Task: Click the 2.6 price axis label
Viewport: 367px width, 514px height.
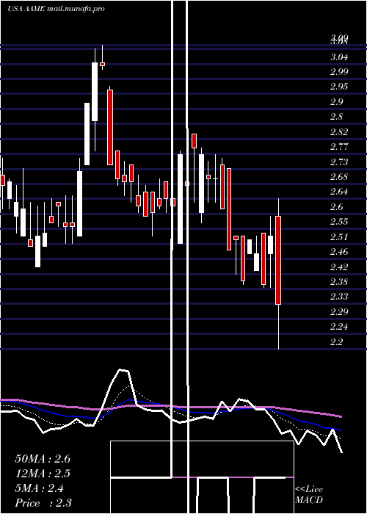Action: tap(336, 207)
